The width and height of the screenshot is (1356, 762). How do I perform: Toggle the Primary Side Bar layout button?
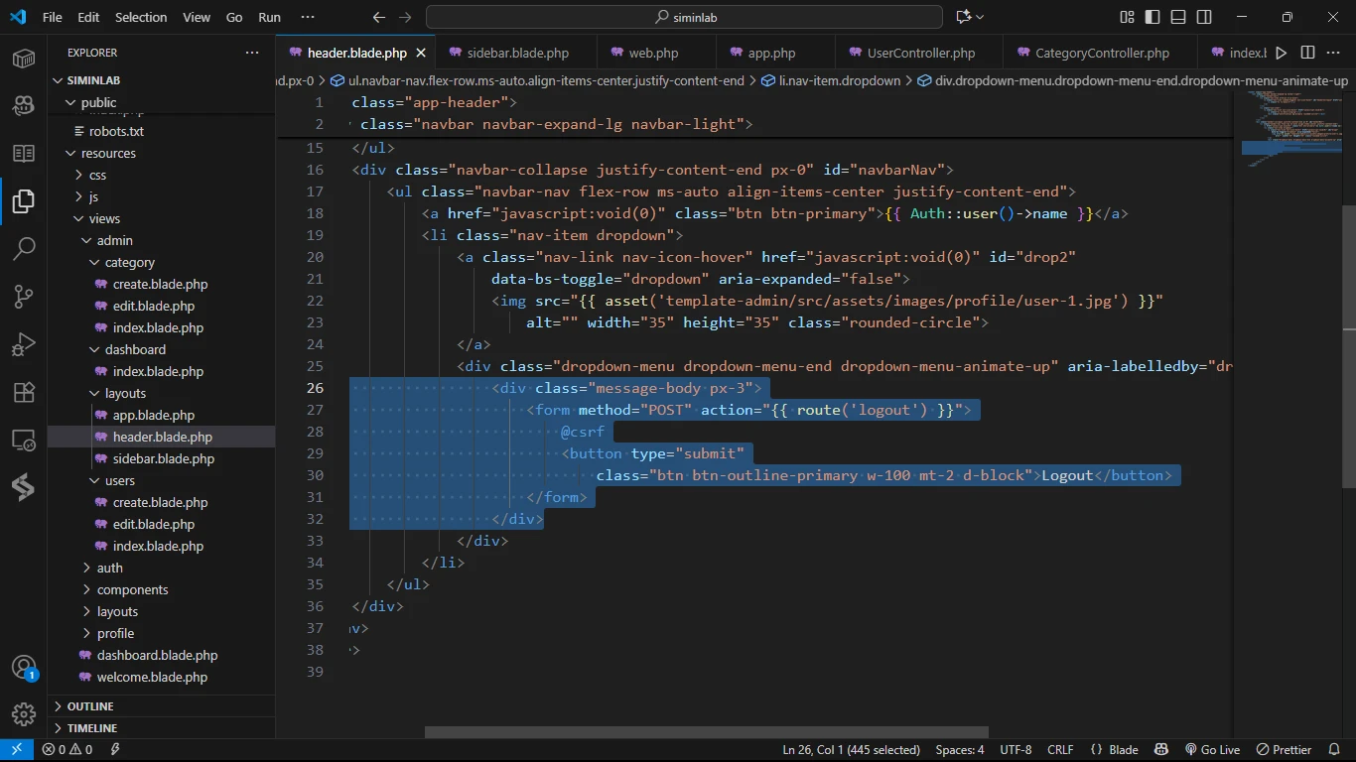1153,17
